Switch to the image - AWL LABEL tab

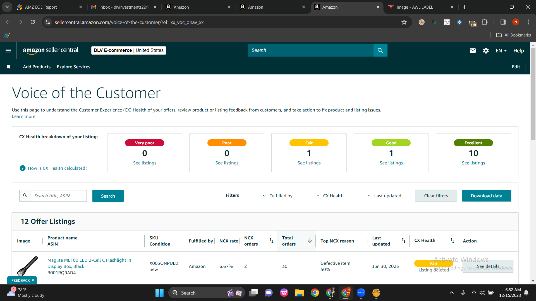pos(421,7)
